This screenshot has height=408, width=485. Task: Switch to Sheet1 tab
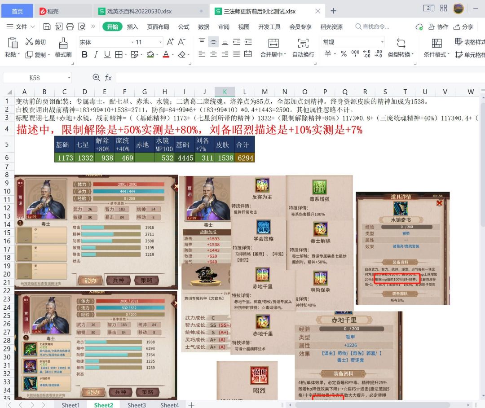point(71,405)
